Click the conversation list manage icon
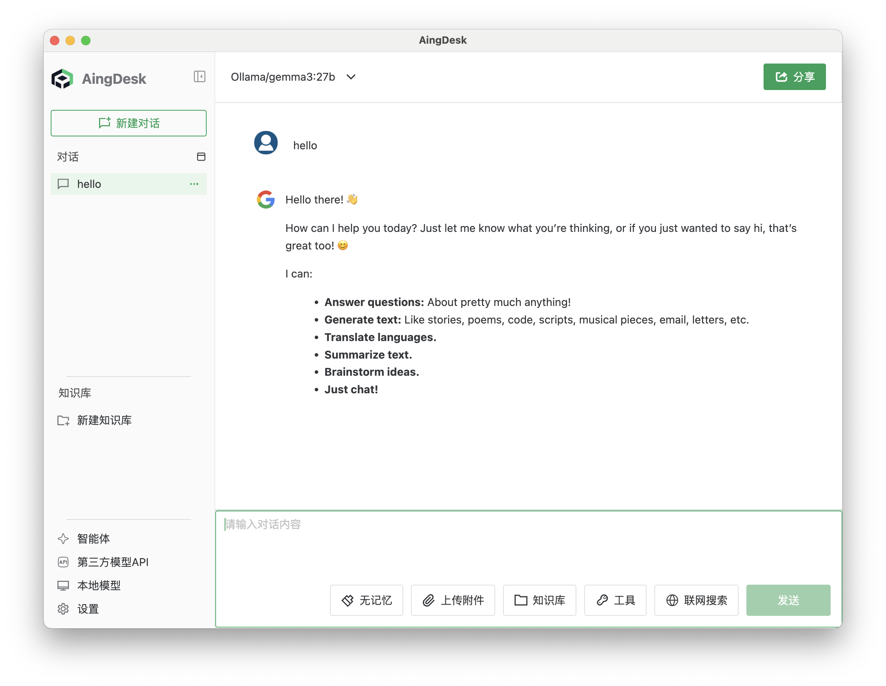The width and height of the screenshot is (886, 686). (x=201, y=157)
